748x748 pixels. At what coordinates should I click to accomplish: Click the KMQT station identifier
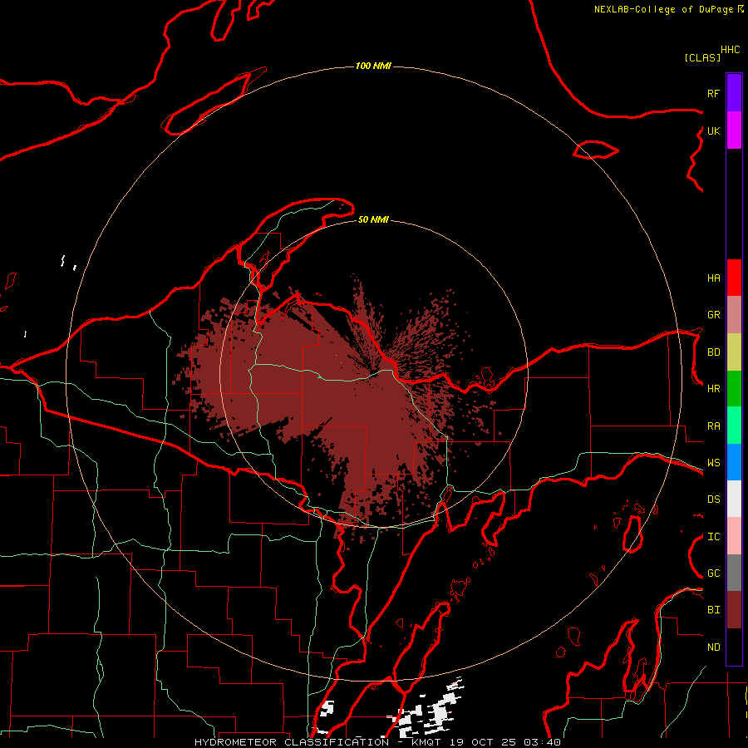pyautogui.click(x=426, y=742)
